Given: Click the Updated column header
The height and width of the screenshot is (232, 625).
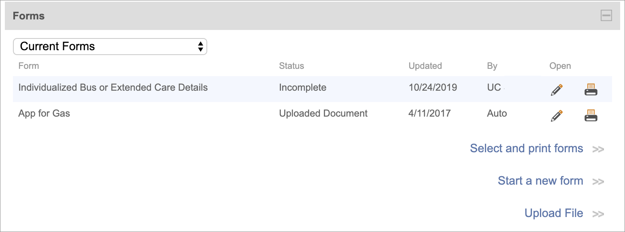Looking at the screenshot, I should click(425, 66).
